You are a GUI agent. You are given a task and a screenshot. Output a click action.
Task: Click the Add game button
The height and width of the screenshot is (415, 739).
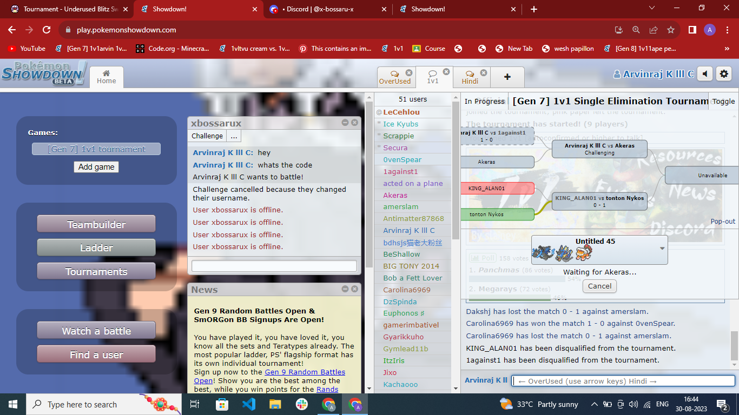96,167
